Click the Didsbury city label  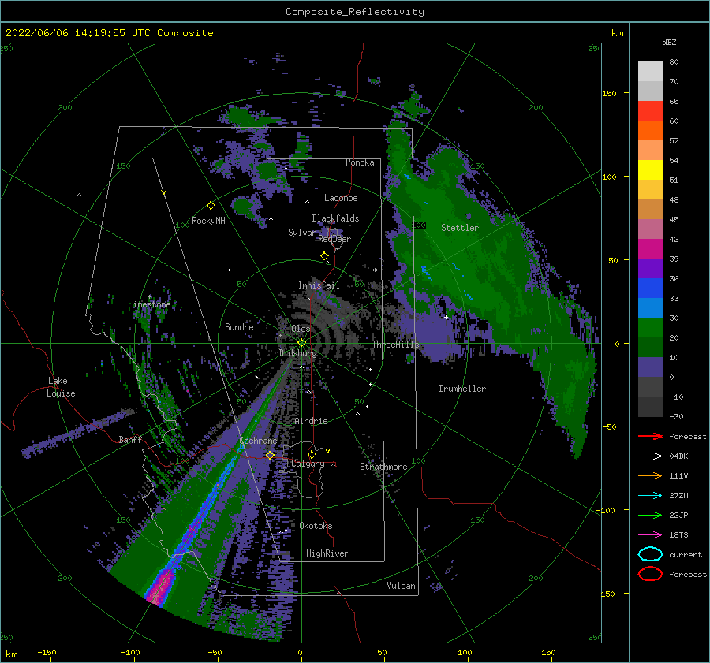coord(298,353)
